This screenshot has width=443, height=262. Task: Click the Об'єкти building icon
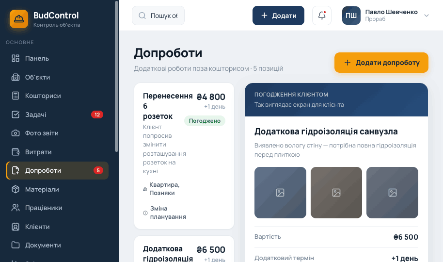(x=16, y=77)
